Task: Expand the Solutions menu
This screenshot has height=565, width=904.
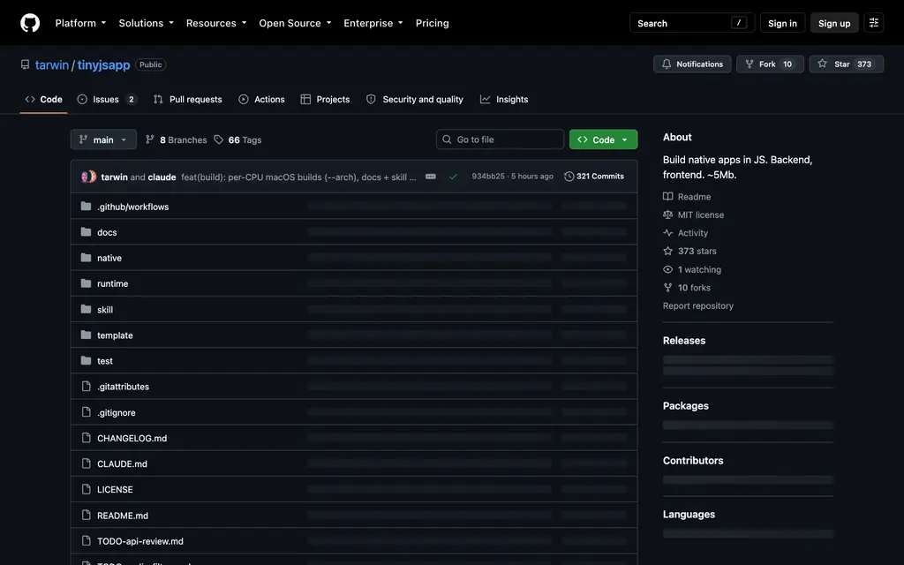Action: coord(146,23)
